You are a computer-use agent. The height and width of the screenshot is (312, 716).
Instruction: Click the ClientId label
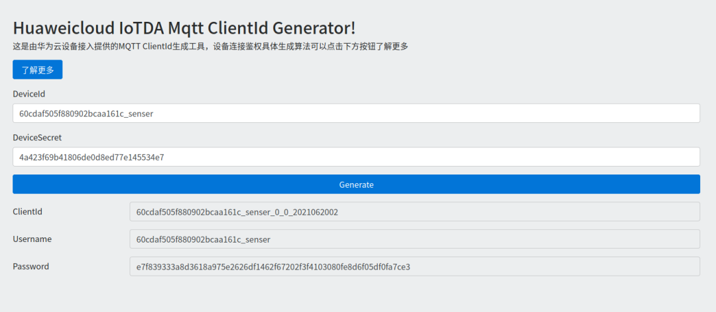point(27,212)
